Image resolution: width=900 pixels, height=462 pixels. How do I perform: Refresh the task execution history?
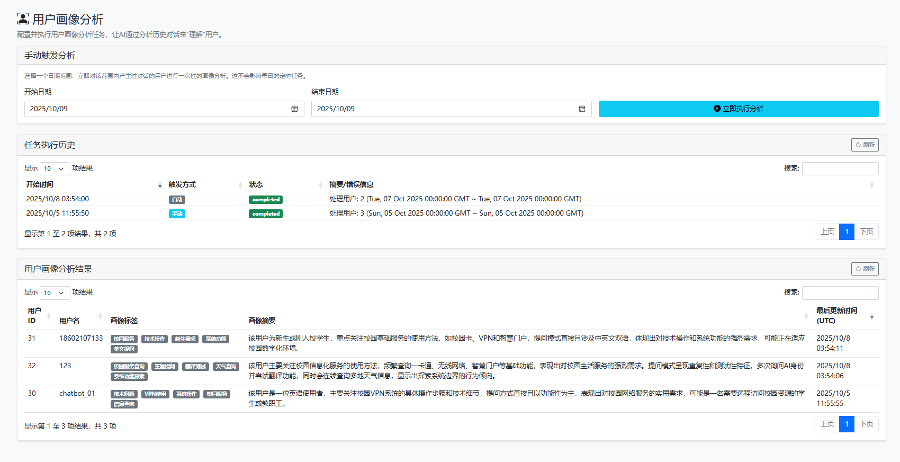[x=865, y=145]
